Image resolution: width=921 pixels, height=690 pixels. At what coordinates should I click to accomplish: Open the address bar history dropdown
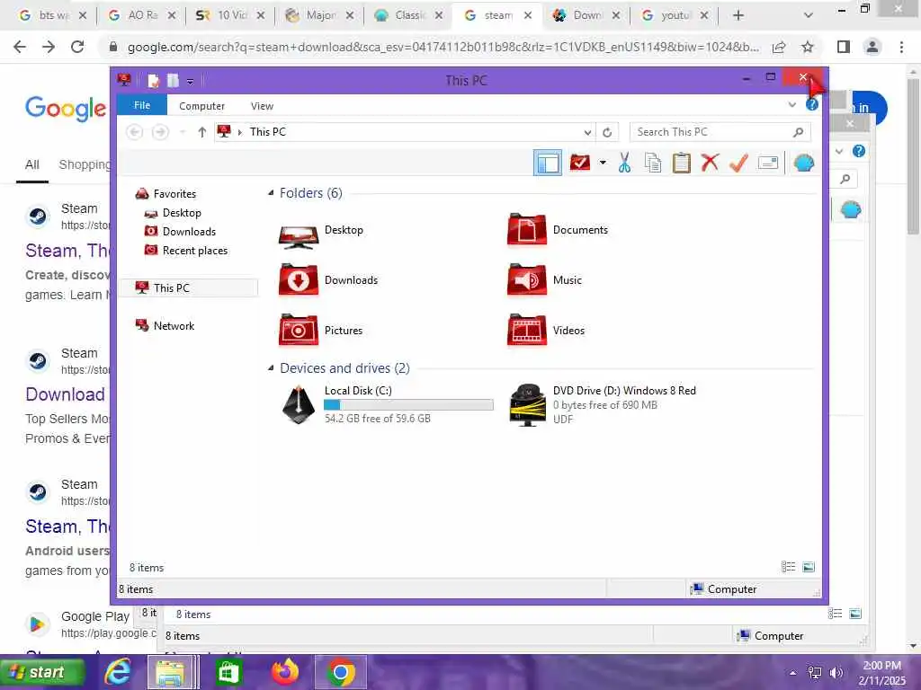pyautogui.click(x=587, y=133)
